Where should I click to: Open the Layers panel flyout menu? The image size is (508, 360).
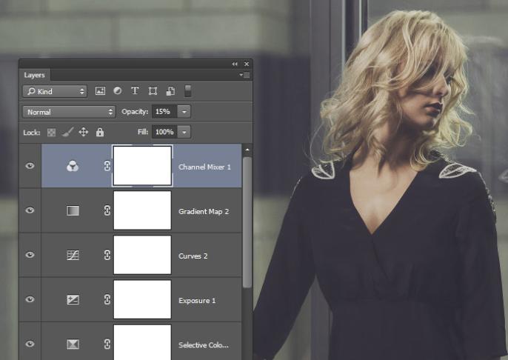point(245,76)
